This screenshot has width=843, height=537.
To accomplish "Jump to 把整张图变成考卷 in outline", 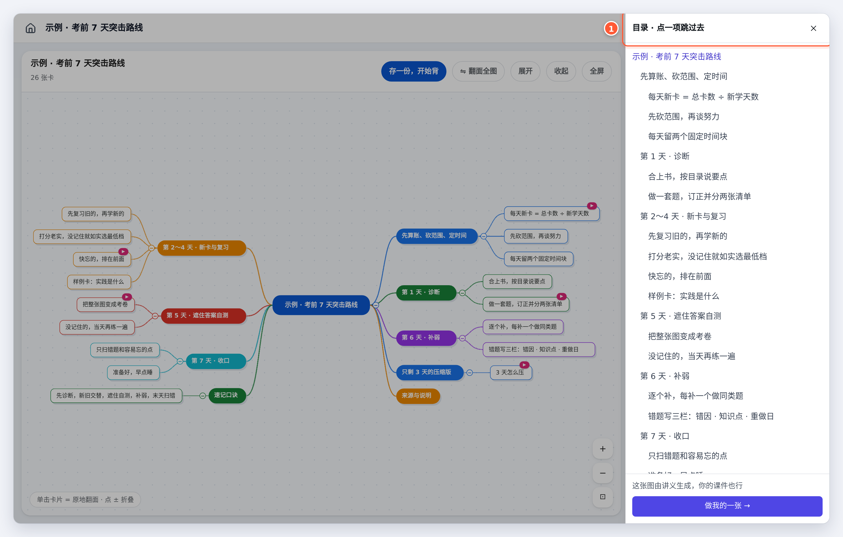I will pyautogui.click(x=680, y=336).
